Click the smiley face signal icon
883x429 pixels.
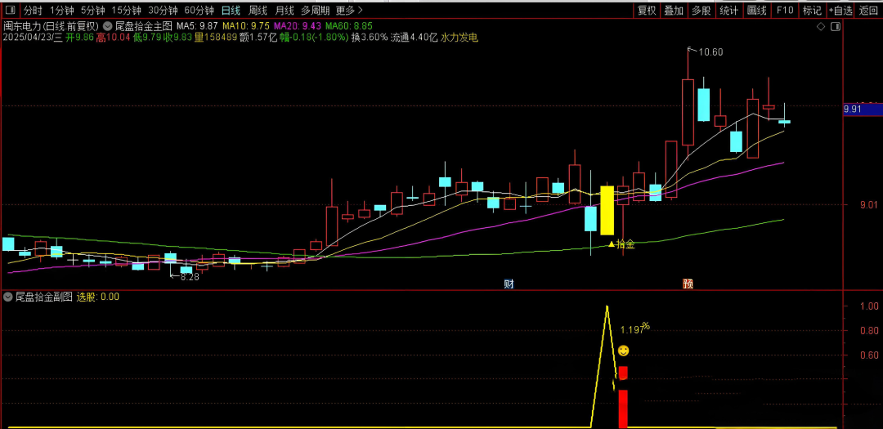pyautogui.click(x=623, y=351)
